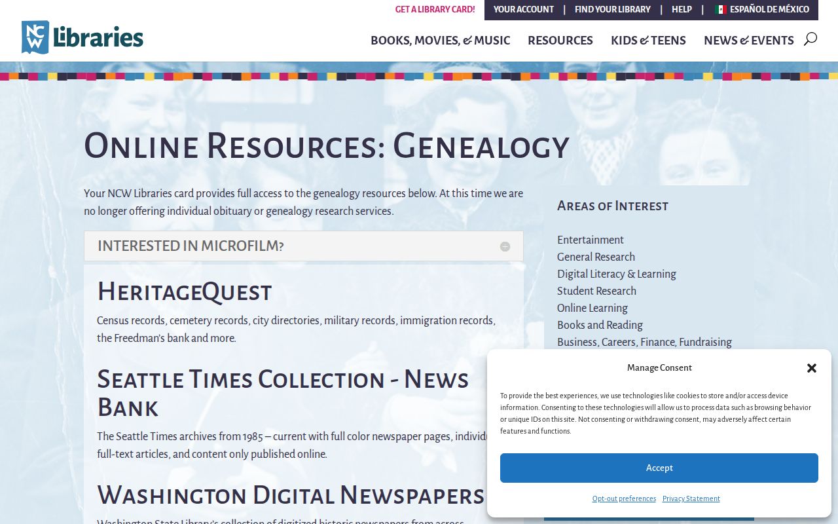The image size is (838, 524).
Task: Open Washington Digital Newspapers heading
Action: click(x=291, y=495)
